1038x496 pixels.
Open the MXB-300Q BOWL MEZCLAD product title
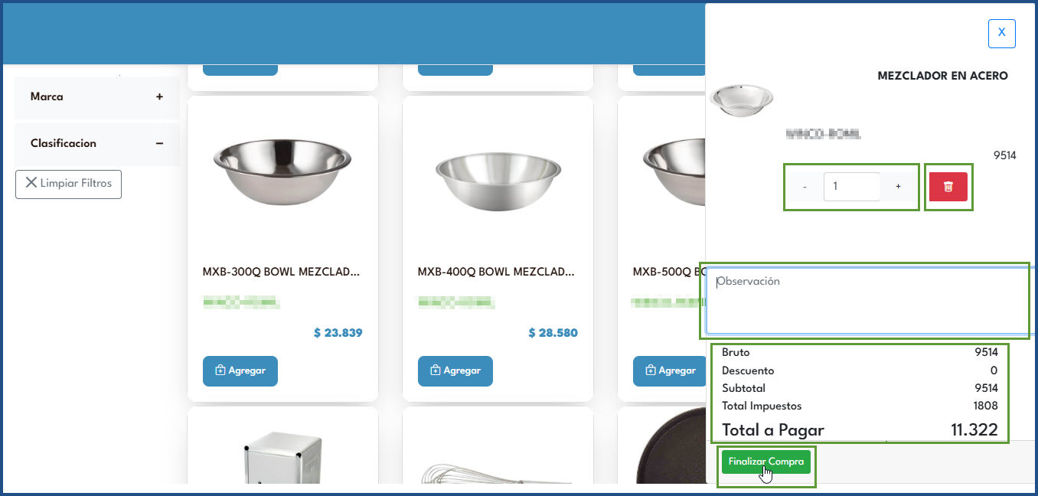click(281, 272)
